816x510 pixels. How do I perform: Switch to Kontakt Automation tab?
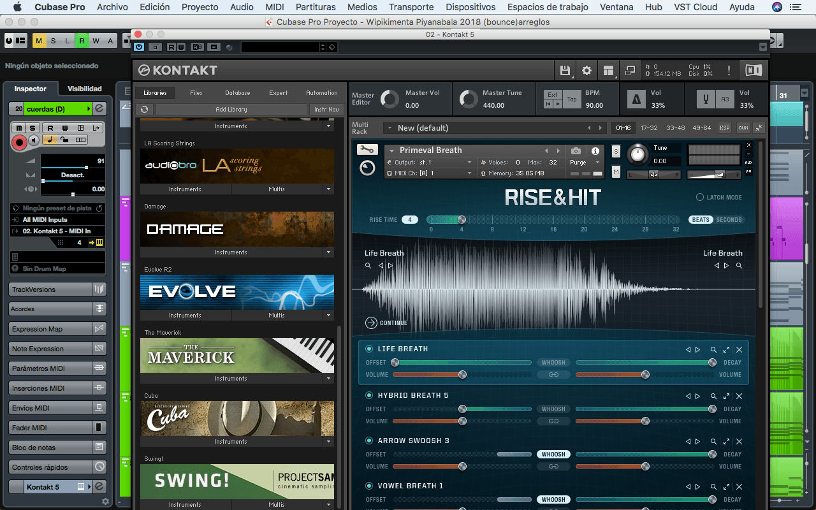point(322,93)
